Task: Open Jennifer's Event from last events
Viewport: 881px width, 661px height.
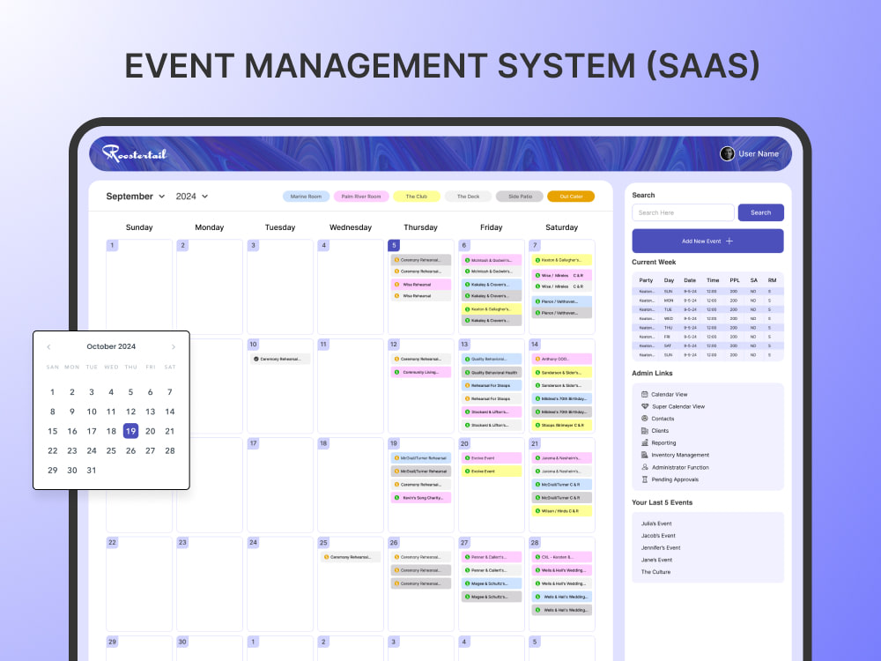Action: (660, 547)
